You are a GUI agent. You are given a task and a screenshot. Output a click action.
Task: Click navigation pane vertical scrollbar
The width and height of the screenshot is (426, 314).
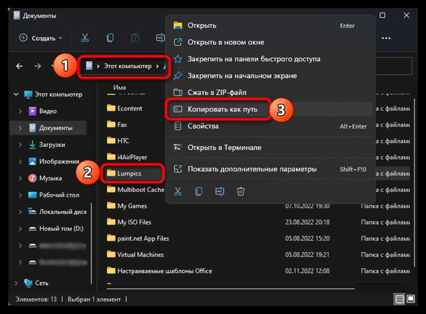tap(91, 243)
